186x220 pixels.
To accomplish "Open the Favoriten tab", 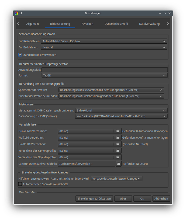I will point(87,24).
